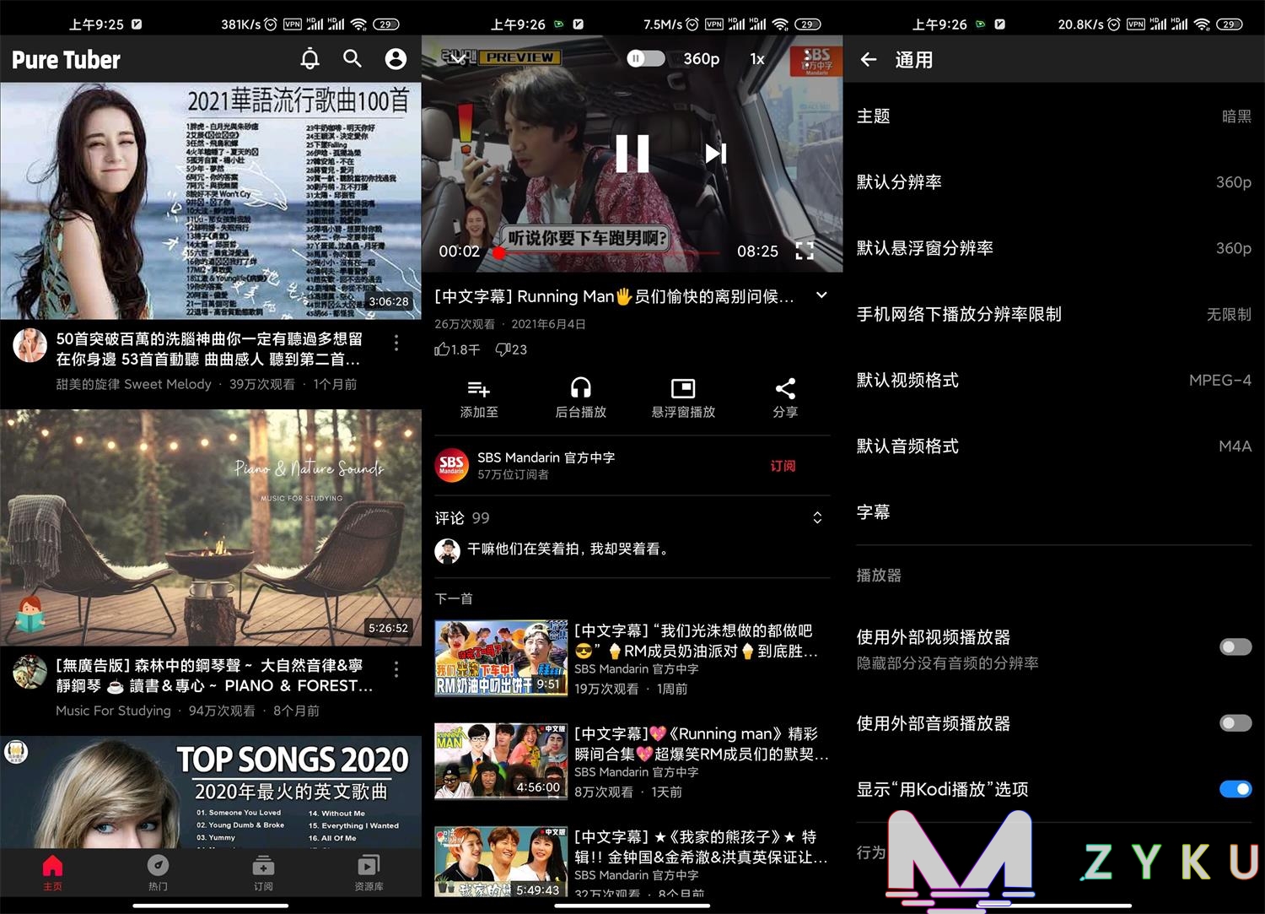Open RM奶油中的出饼干 thumbnail 9:51
Screen dimensions: 1265x914
(501, 658)
